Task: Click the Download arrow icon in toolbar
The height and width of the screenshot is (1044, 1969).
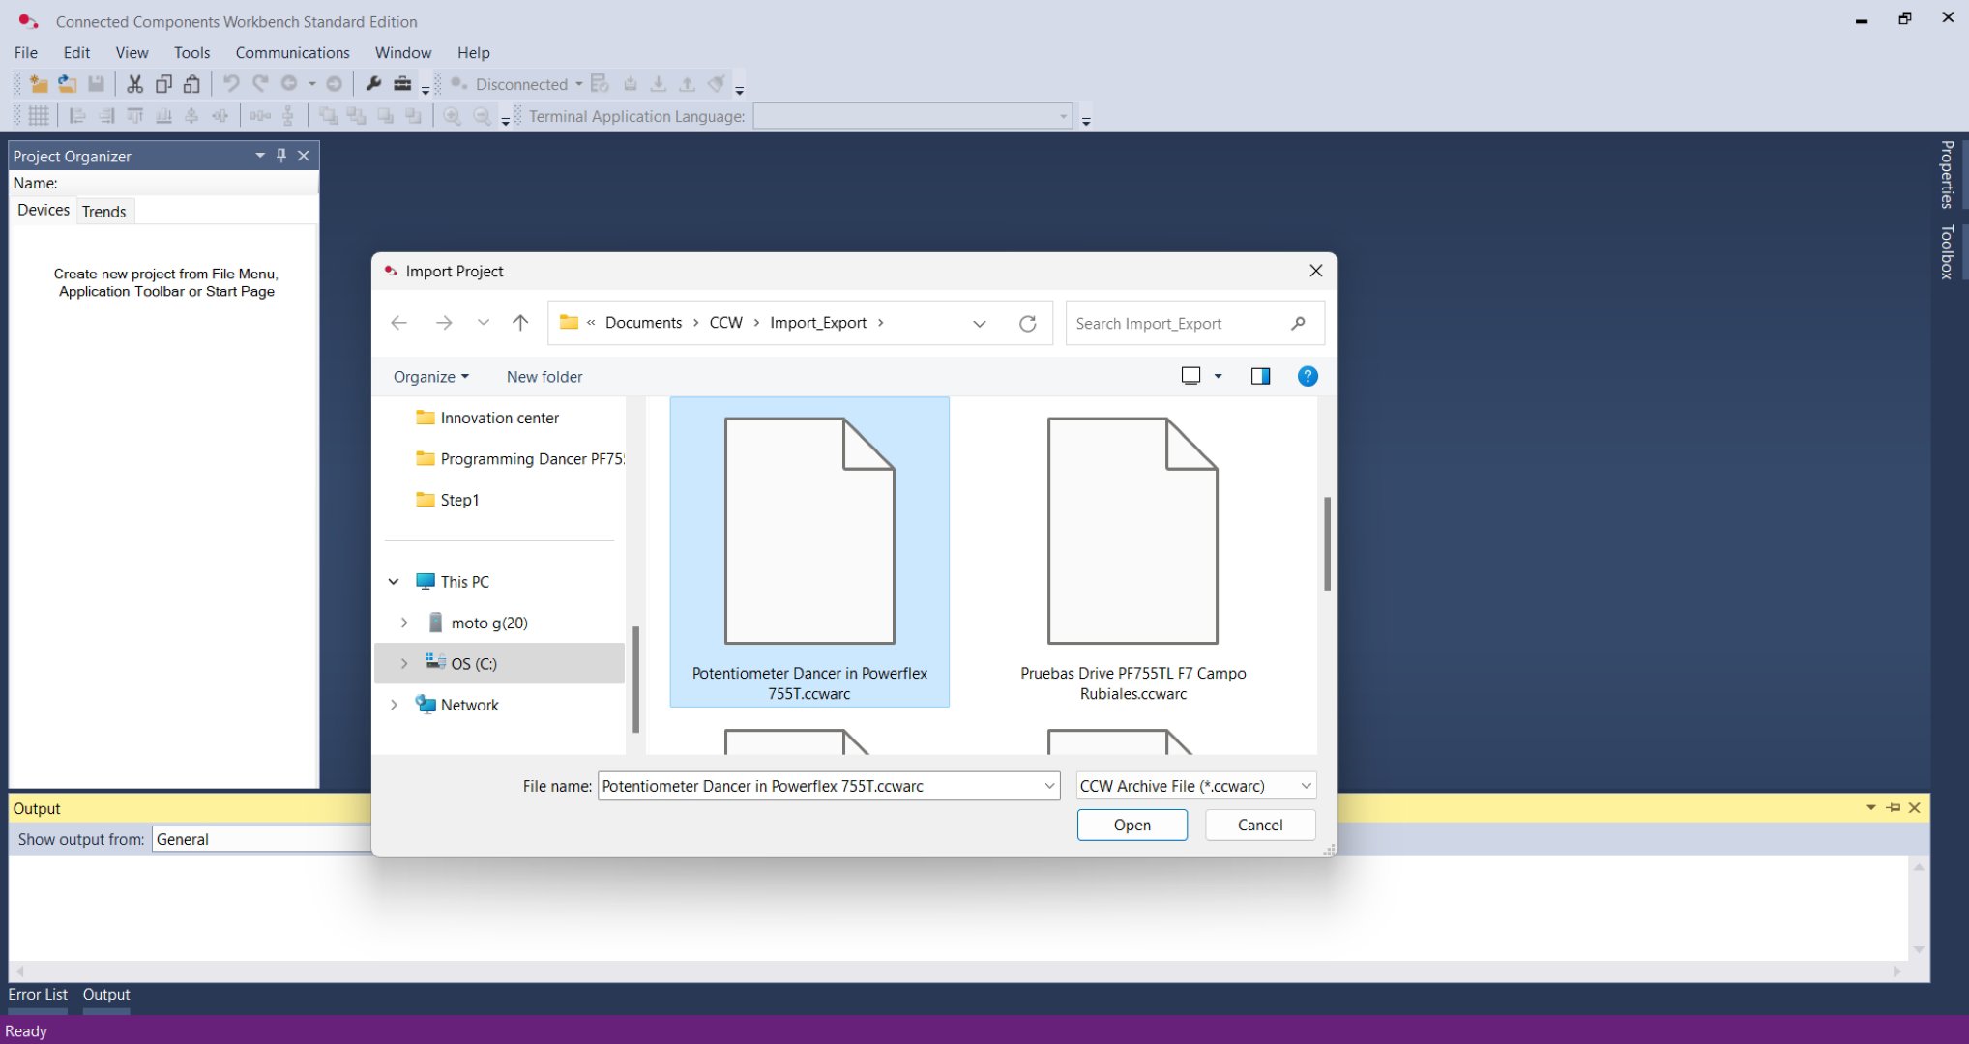Action: pyautogui.click(x=659, y=84)
